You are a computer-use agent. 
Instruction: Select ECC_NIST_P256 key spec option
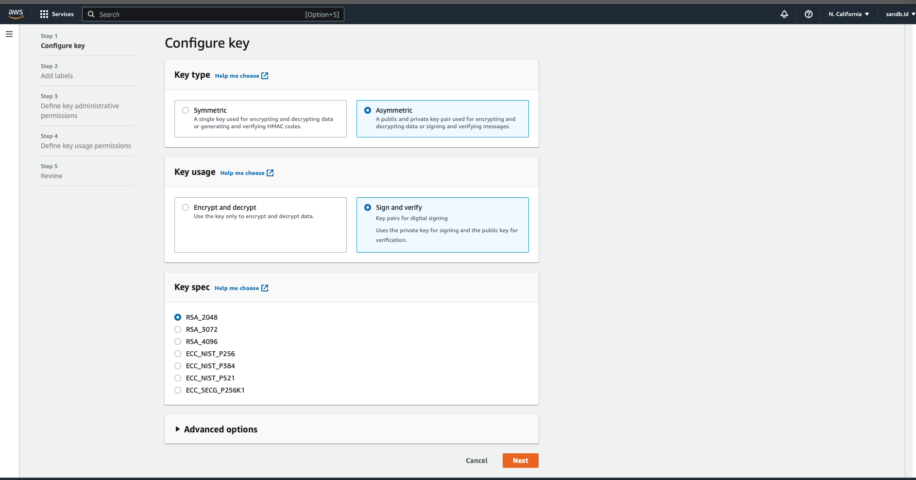pos(178,354)
